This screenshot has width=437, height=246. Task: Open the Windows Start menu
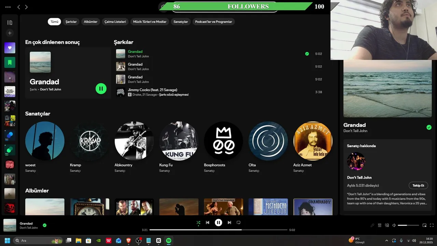[x=7, y=241]
